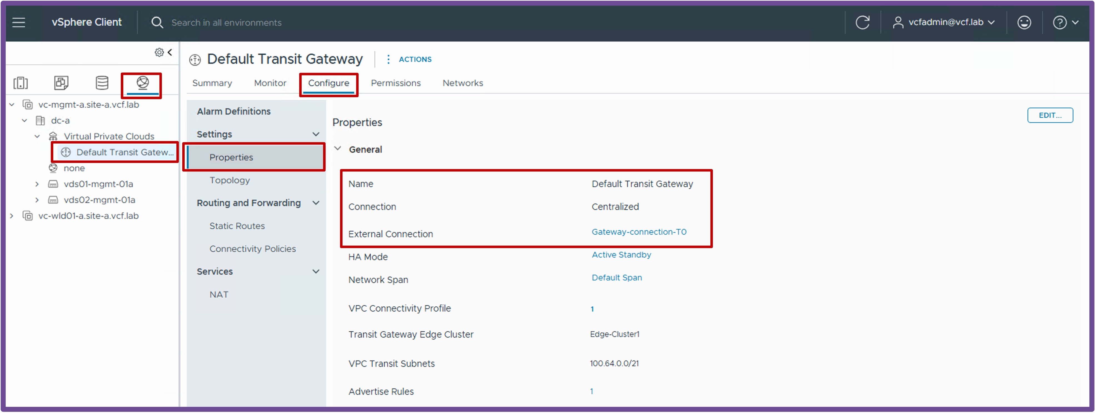Collapse the vc-mgmt-a.site-a.vcf.lab tree node
This screenshot has height=413, width=1095.
[12, 104]
